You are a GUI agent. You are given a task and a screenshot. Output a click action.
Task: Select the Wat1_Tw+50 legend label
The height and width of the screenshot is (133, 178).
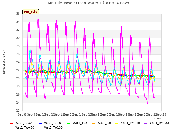[25, 128]
